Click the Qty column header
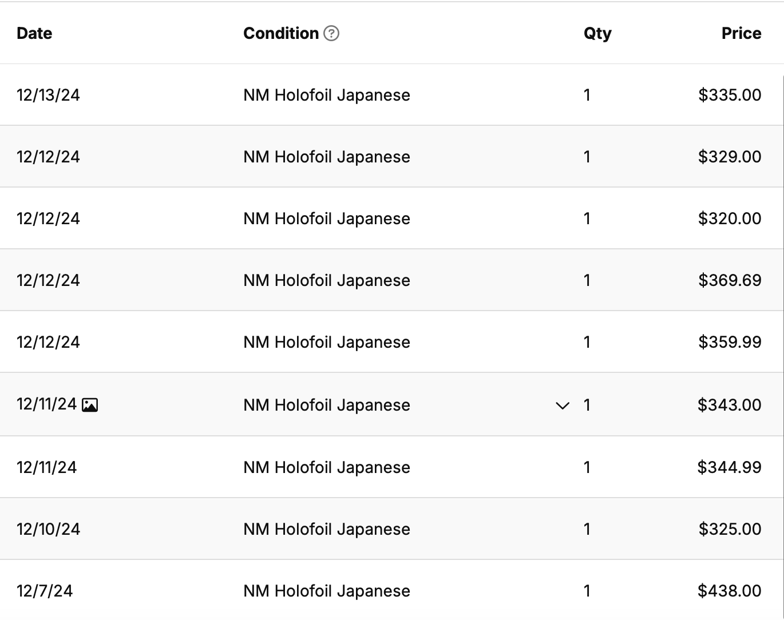784x620 pixels. point(597,33)
